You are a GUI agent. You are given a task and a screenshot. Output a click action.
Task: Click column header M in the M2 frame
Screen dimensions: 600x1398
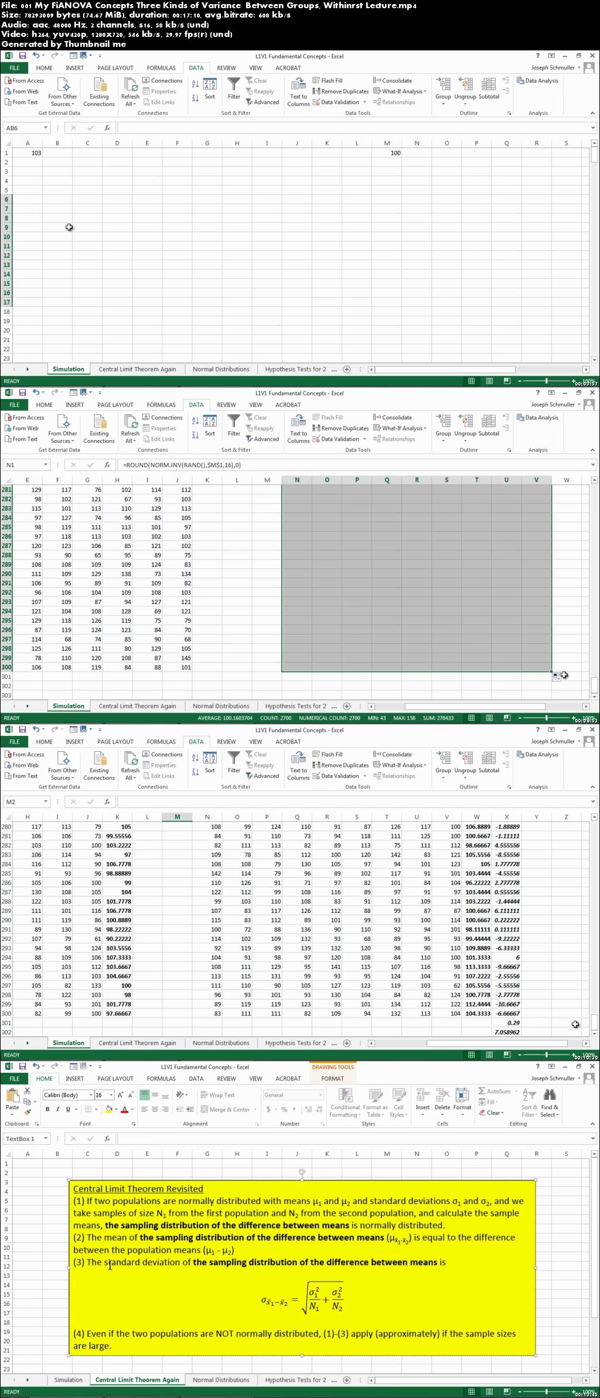177,817
